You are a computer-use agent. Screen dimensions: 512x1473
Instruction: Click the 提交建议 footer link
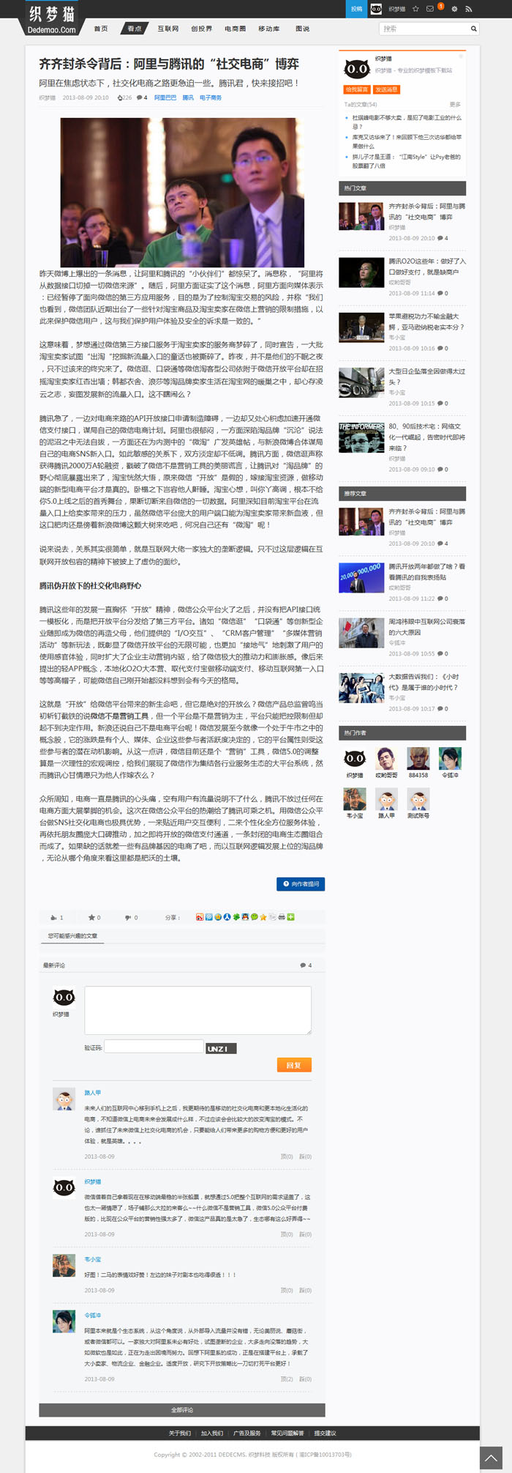[325, 1433]
